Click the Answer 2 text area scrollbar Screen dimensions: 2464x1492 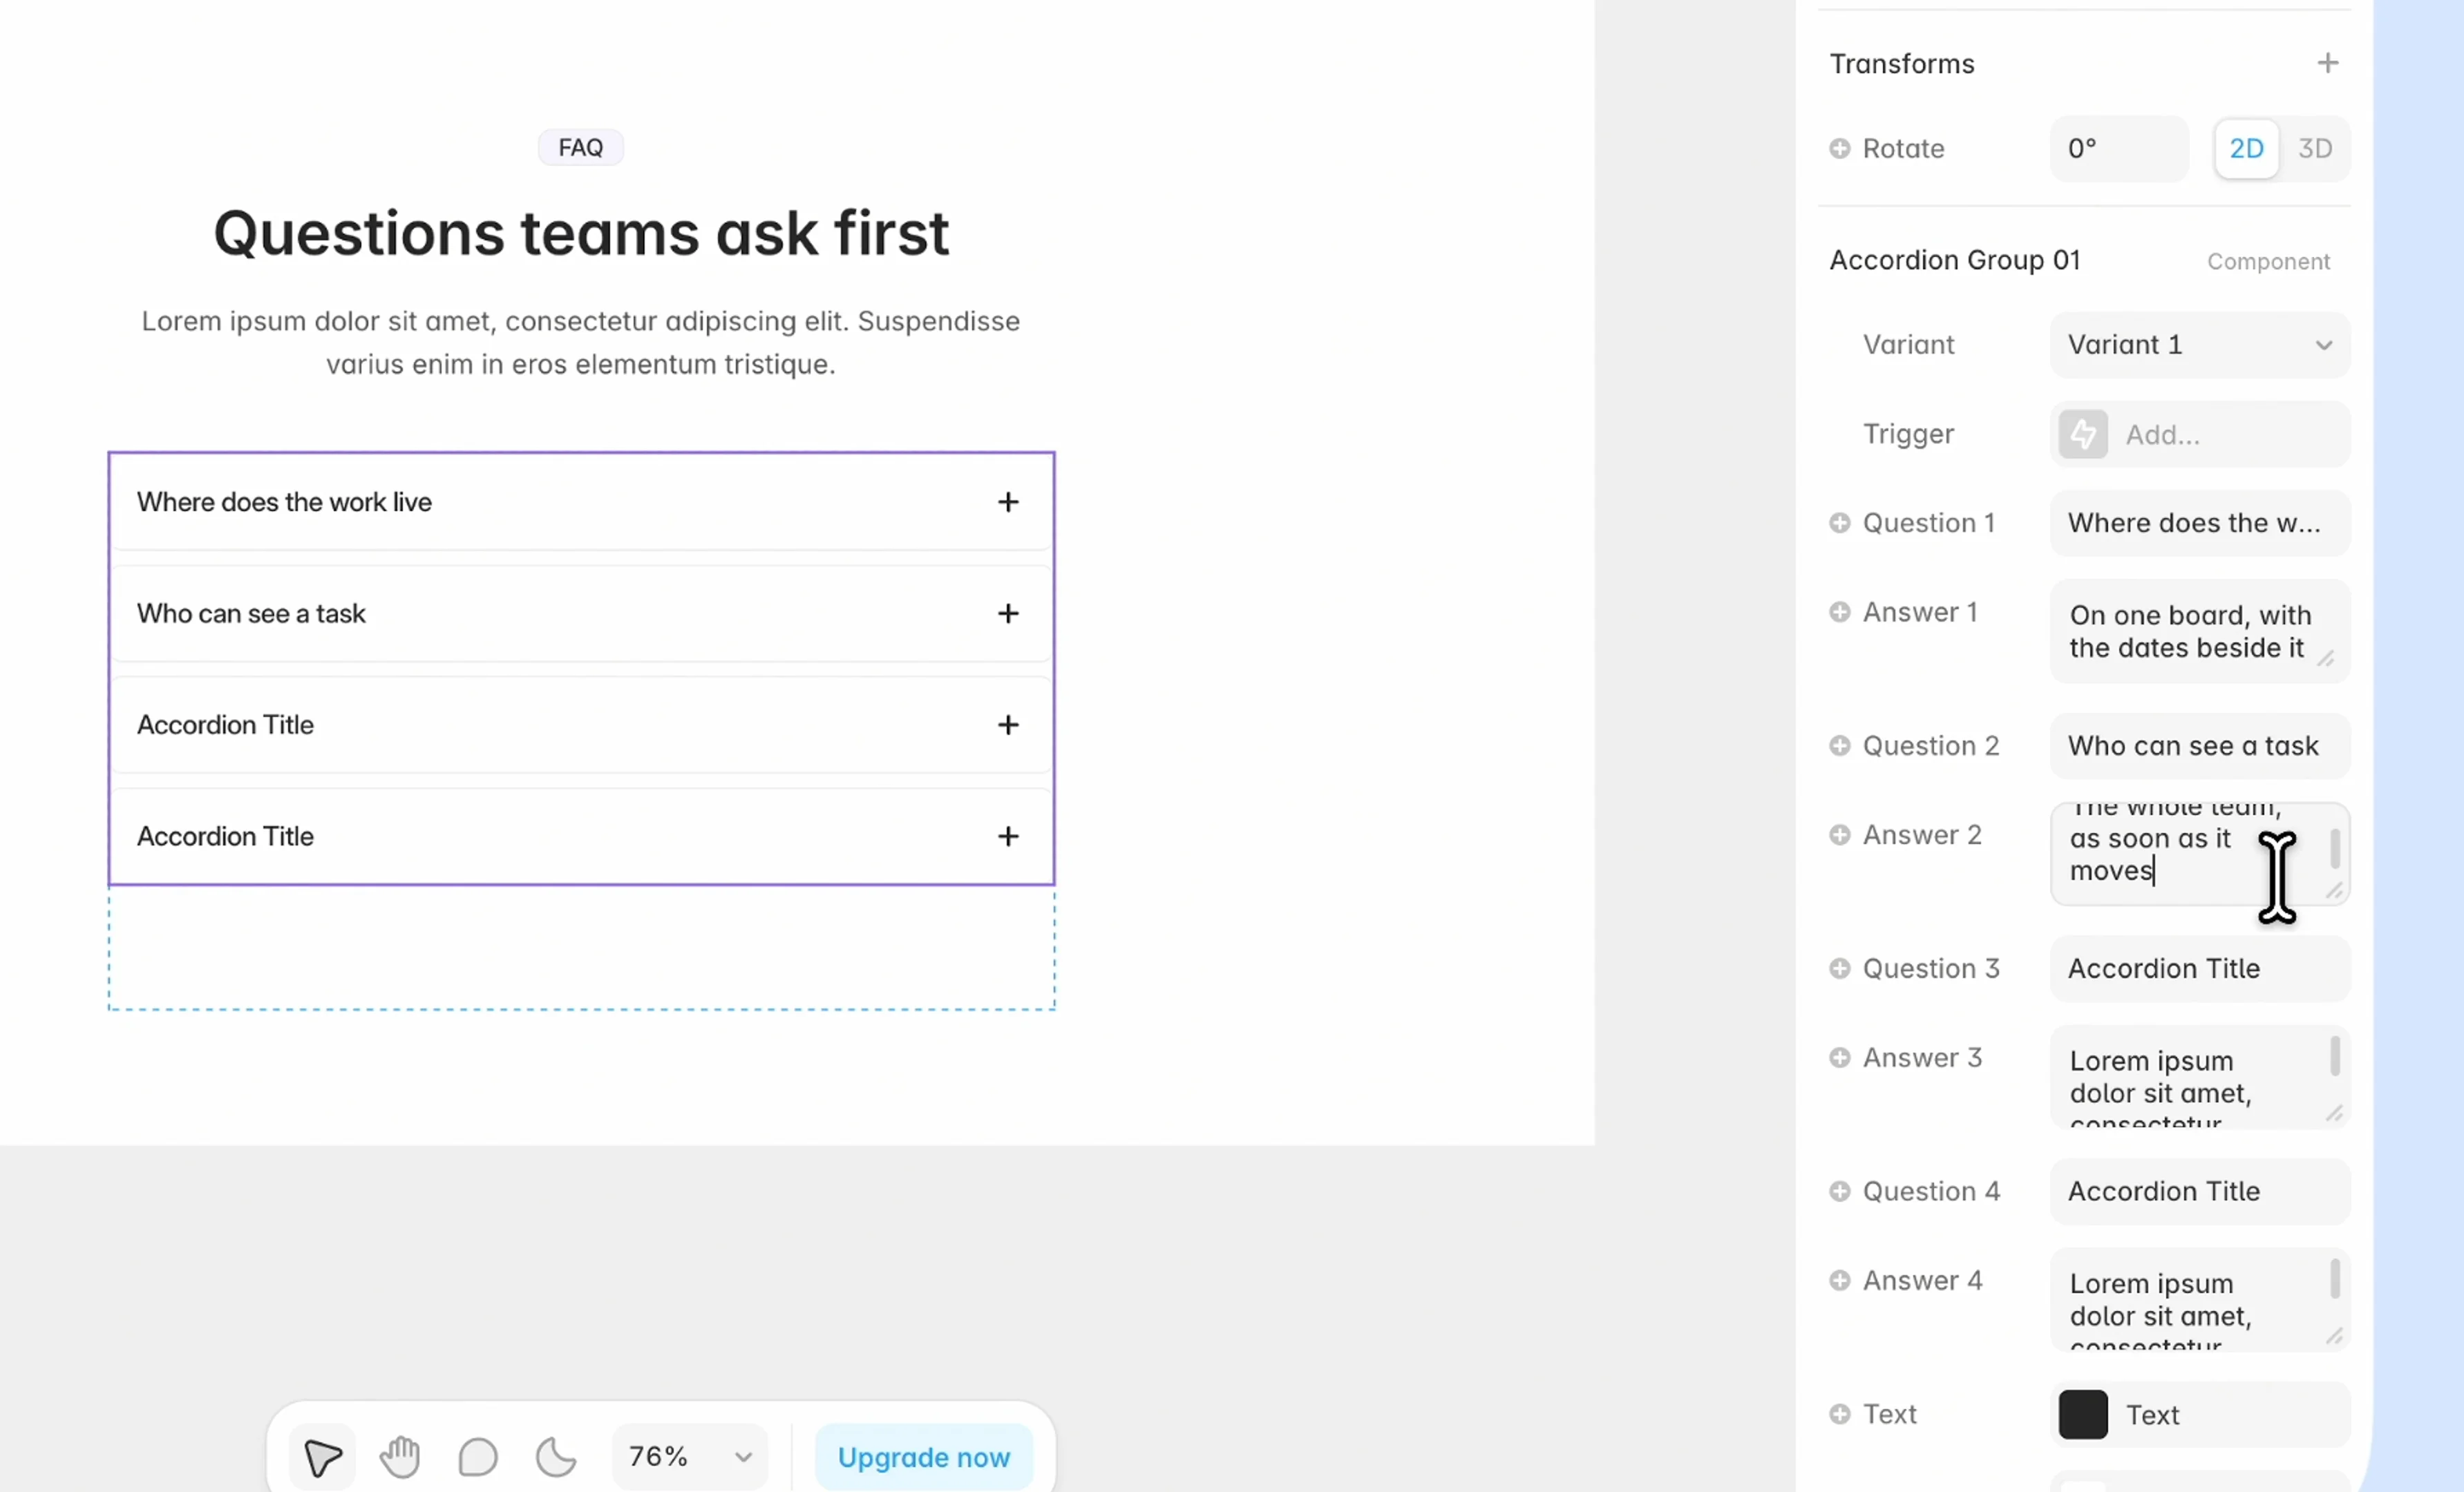(x=2335, y=848)
